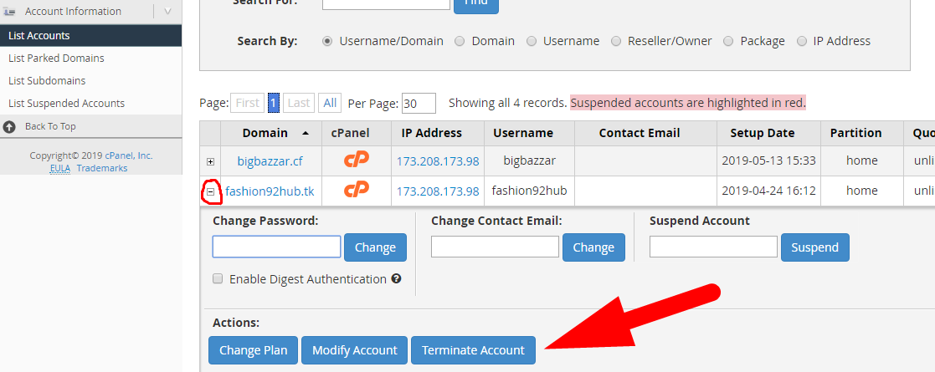Click the Account Information section icon
The image size is (935, 372).
10,12
